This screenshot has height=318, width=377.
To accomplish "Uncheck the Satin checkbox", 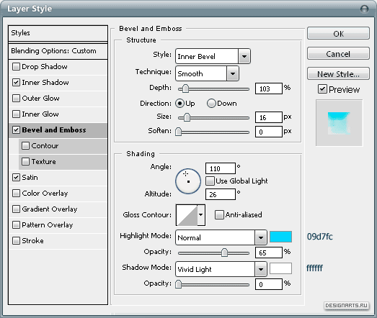I will 16,178.
